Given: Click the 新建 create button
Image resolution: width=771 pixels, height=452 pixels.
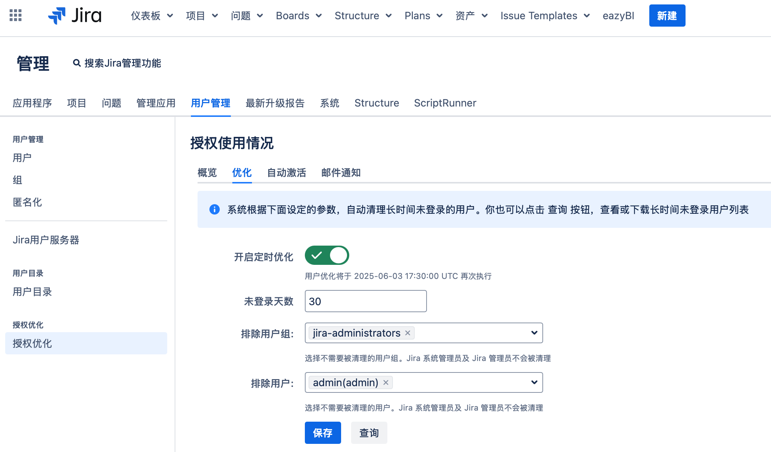Looking at the screenshot, I should pos(667,16).
